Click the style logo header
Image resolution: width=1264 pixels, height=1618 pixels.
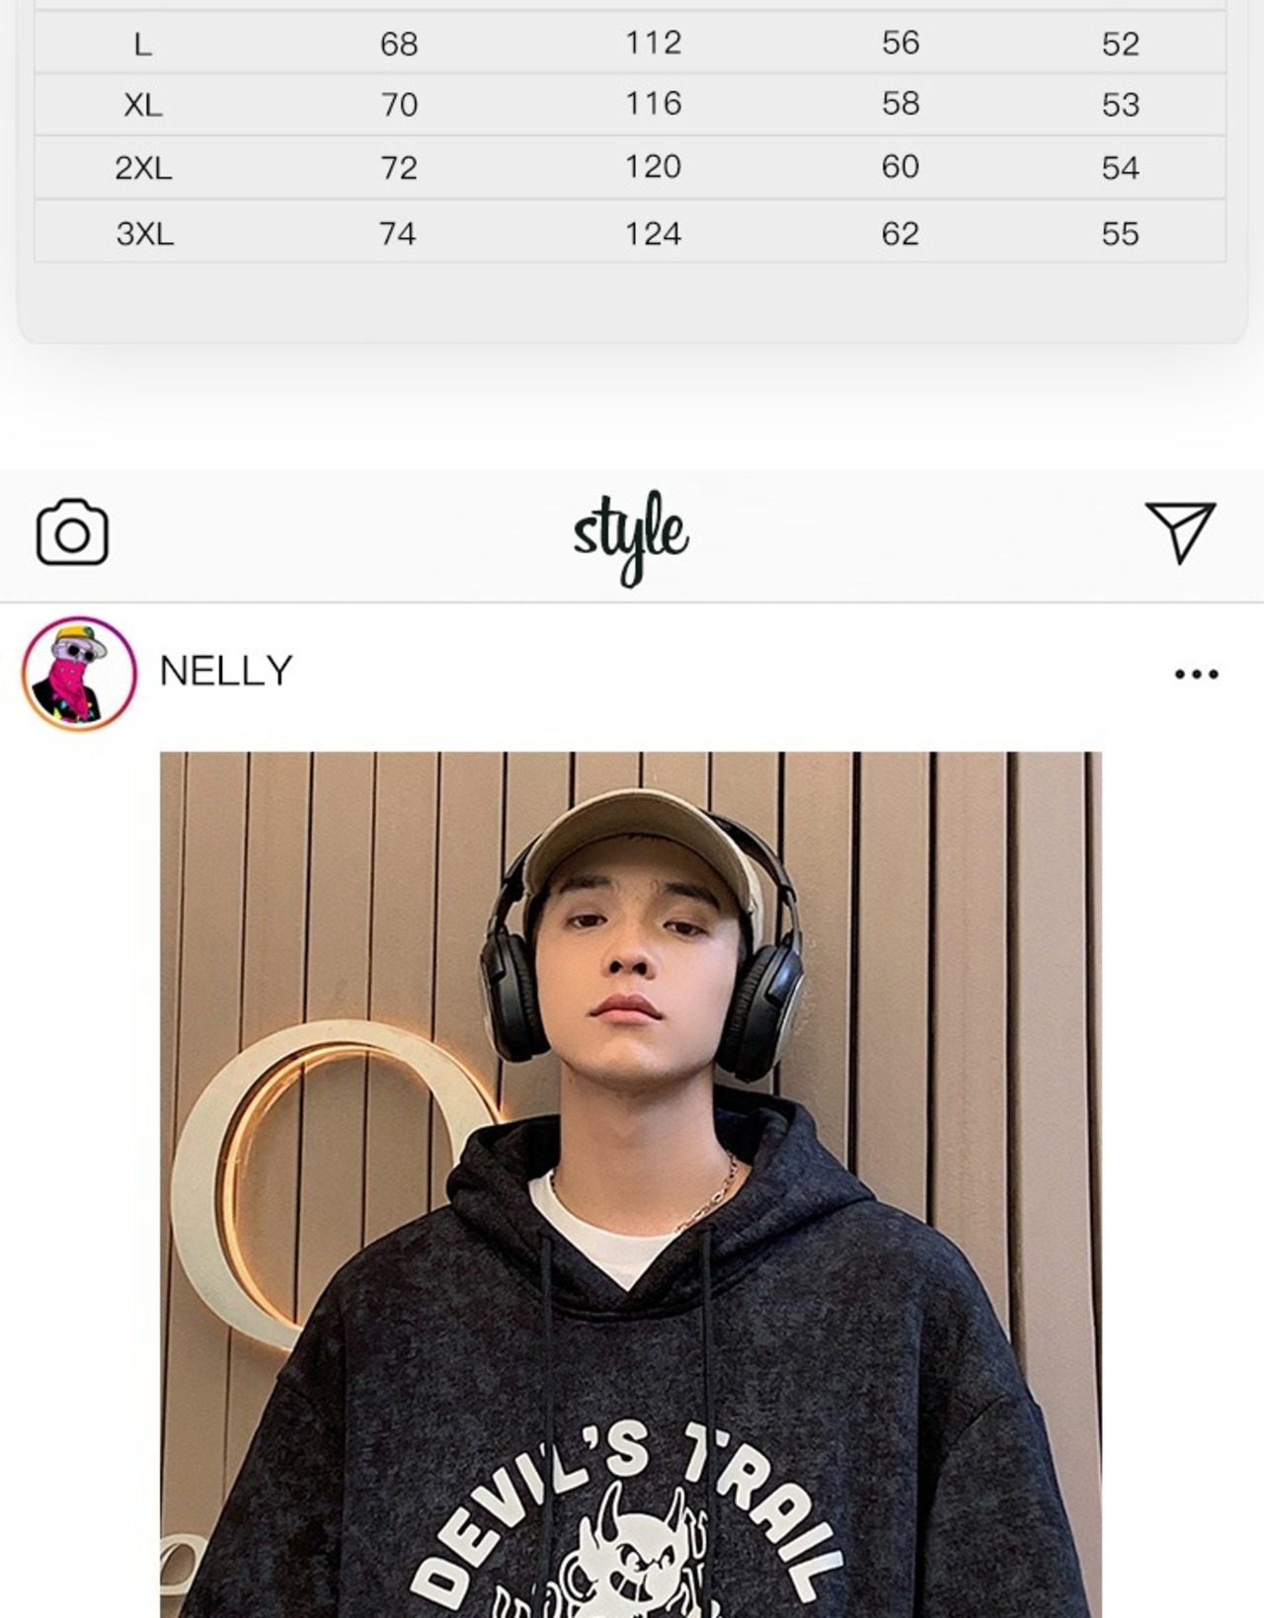pyautogui.click(x=631, y=537)
